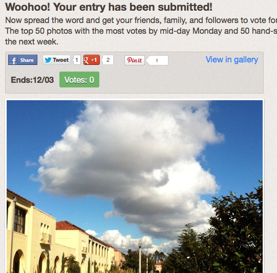Click the Facebook f logo icon
This screenshot has width=277, height=273.
pyautogui.click(x=13, y=60)
